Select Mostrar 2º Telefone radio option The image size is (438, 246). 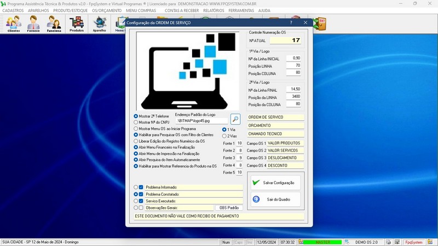pos(136,116)
